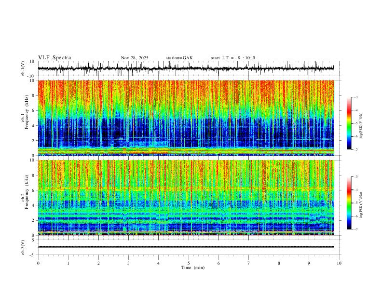Click the ch.2 spectrogram panel
The height and width of the screenshot is (295, 382).
coord(186,198)
